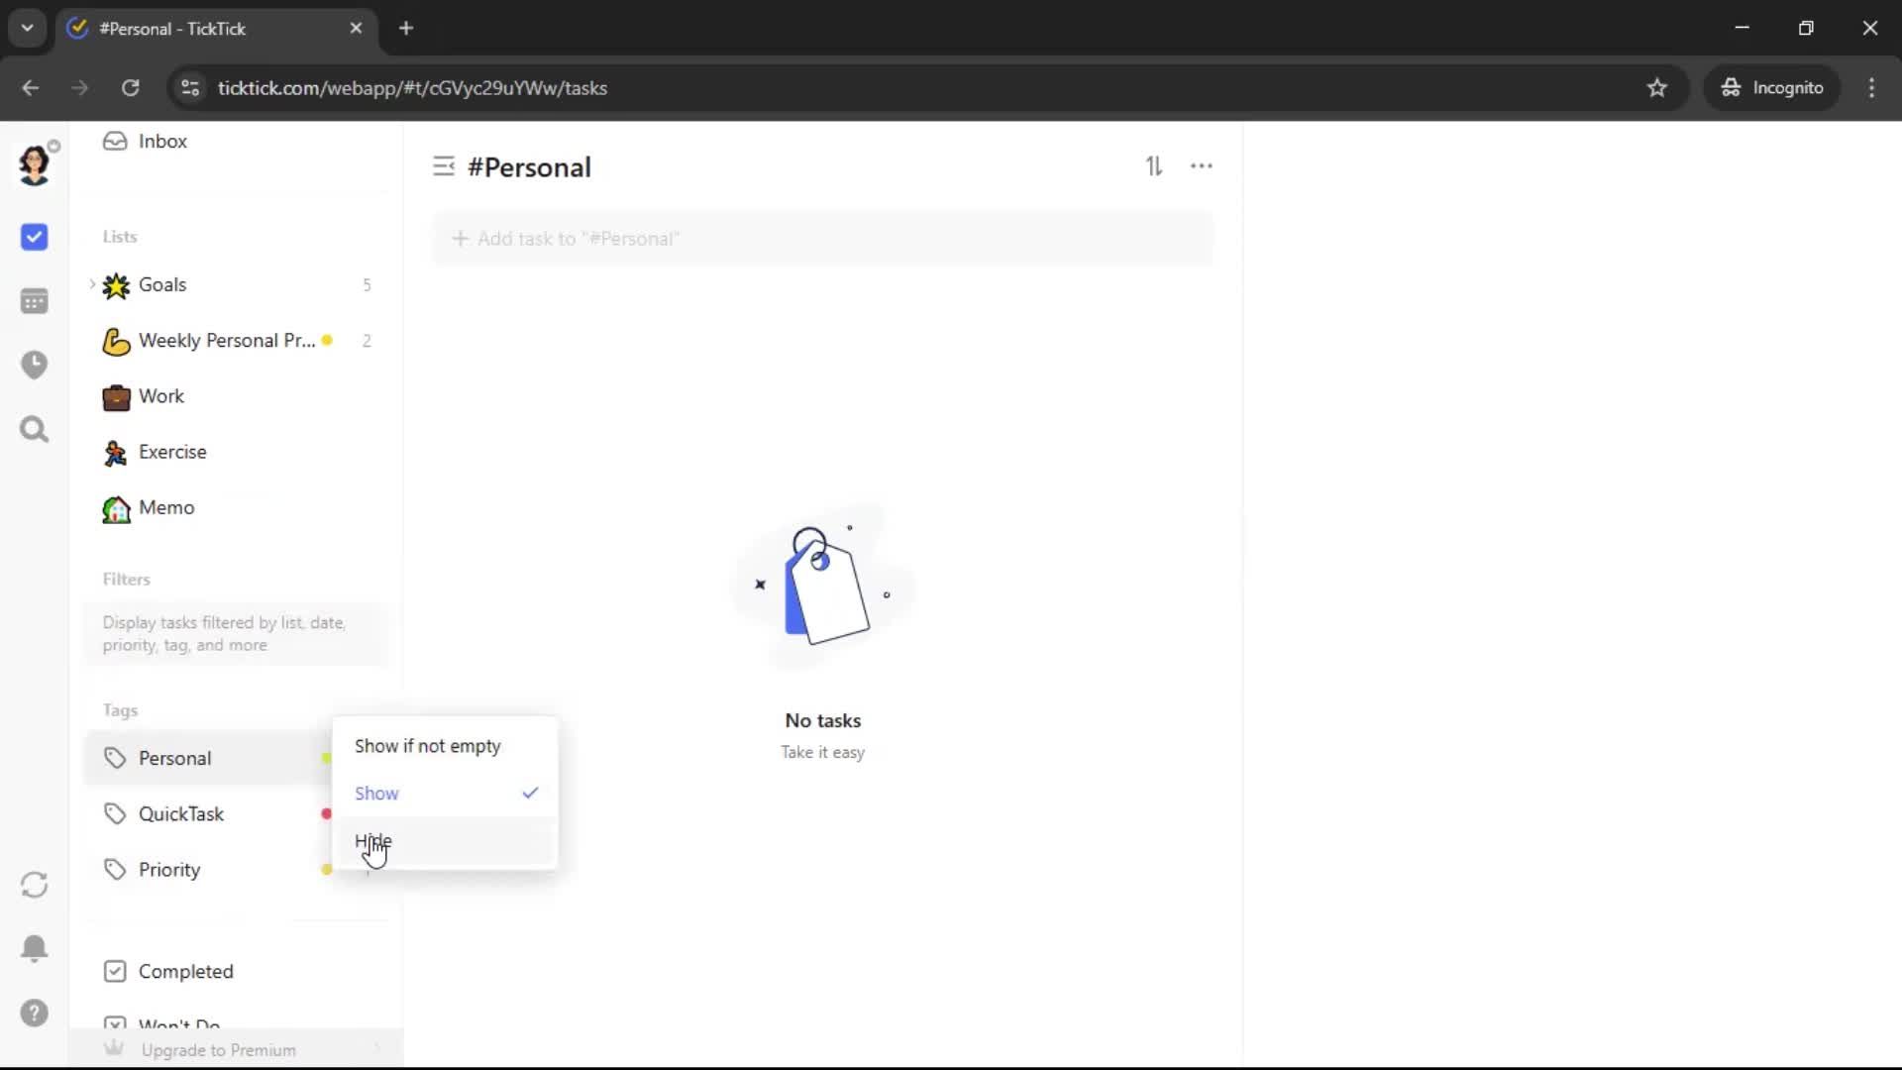Choose Show if not empty option
Screen dimensions: 1902x1070
click(x=428, y=746)
